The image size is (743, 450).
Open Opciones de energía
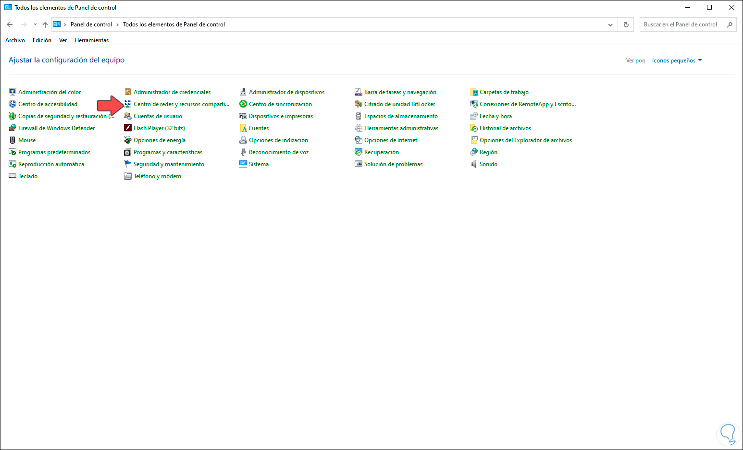(x=160, y=140)
